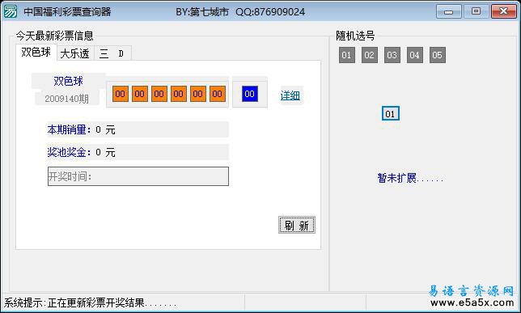Select random number box 03
This screenshot has width=521, height=313.
[x=392, y=55]
